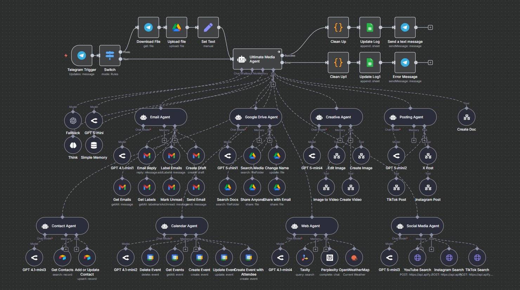Open the Send Email Gmail node
The image size is (520, 290).
pos(196,187)
